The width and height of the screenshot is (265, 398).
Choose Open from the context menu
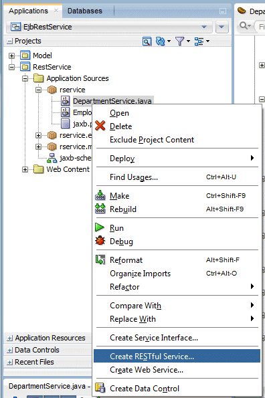177,113
